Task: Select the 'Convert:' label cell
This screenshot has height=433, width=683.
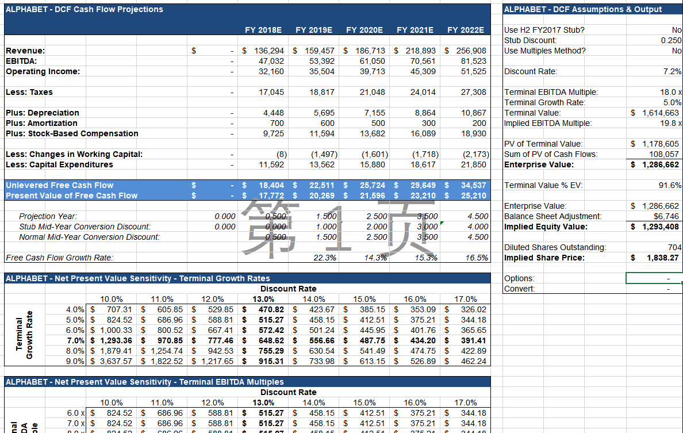Action: [519, 289]
